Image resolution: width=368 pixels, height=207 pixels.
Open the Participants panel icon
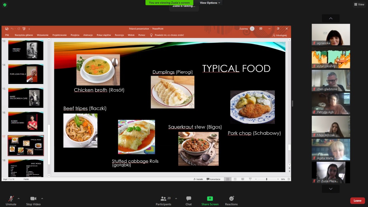tap(163, 199)
